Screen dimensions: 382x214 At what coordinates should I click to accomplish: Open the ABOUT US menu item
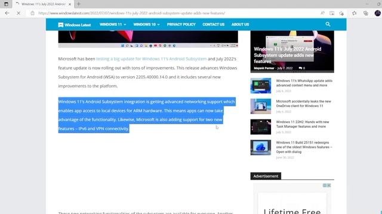(x=240, y=24)
